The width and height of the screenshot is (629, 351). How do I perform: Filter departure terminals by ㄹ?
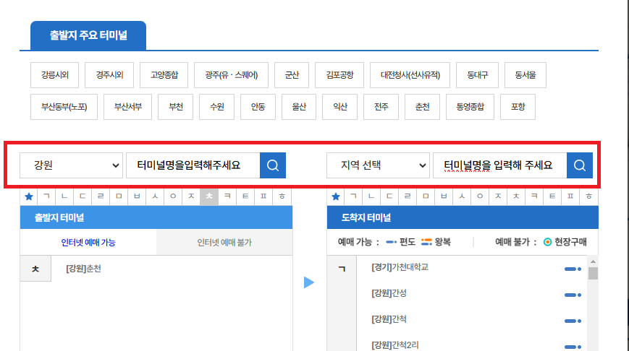pyautogui.click(x=101, y=196)
